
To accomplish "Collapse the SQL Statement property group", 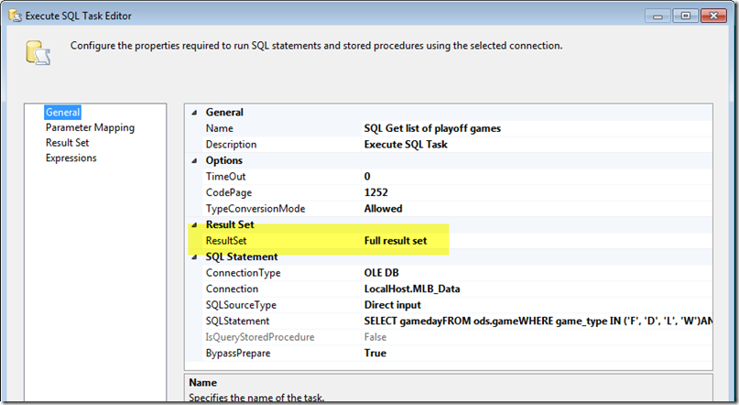I will pos(193,257).
